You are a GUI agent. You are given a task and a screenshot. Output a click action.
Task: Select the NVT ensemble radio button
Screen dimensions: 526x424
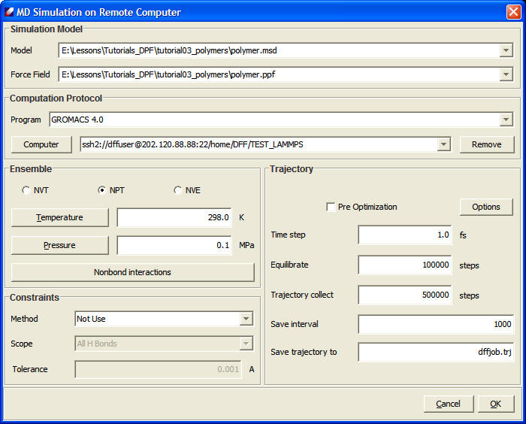[27, 190]
